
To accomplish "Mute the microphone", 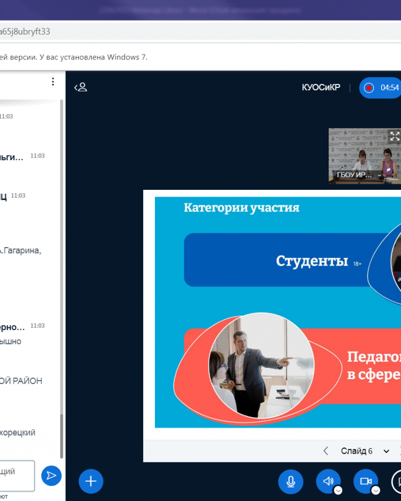I will point(291,482).
